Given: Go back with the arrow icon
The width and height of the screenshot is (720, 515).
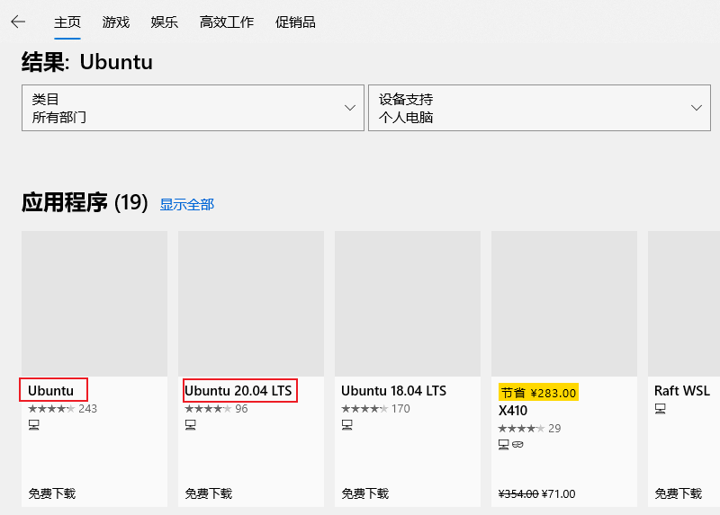Looking at the screenshot, I should tap(18, 22).
